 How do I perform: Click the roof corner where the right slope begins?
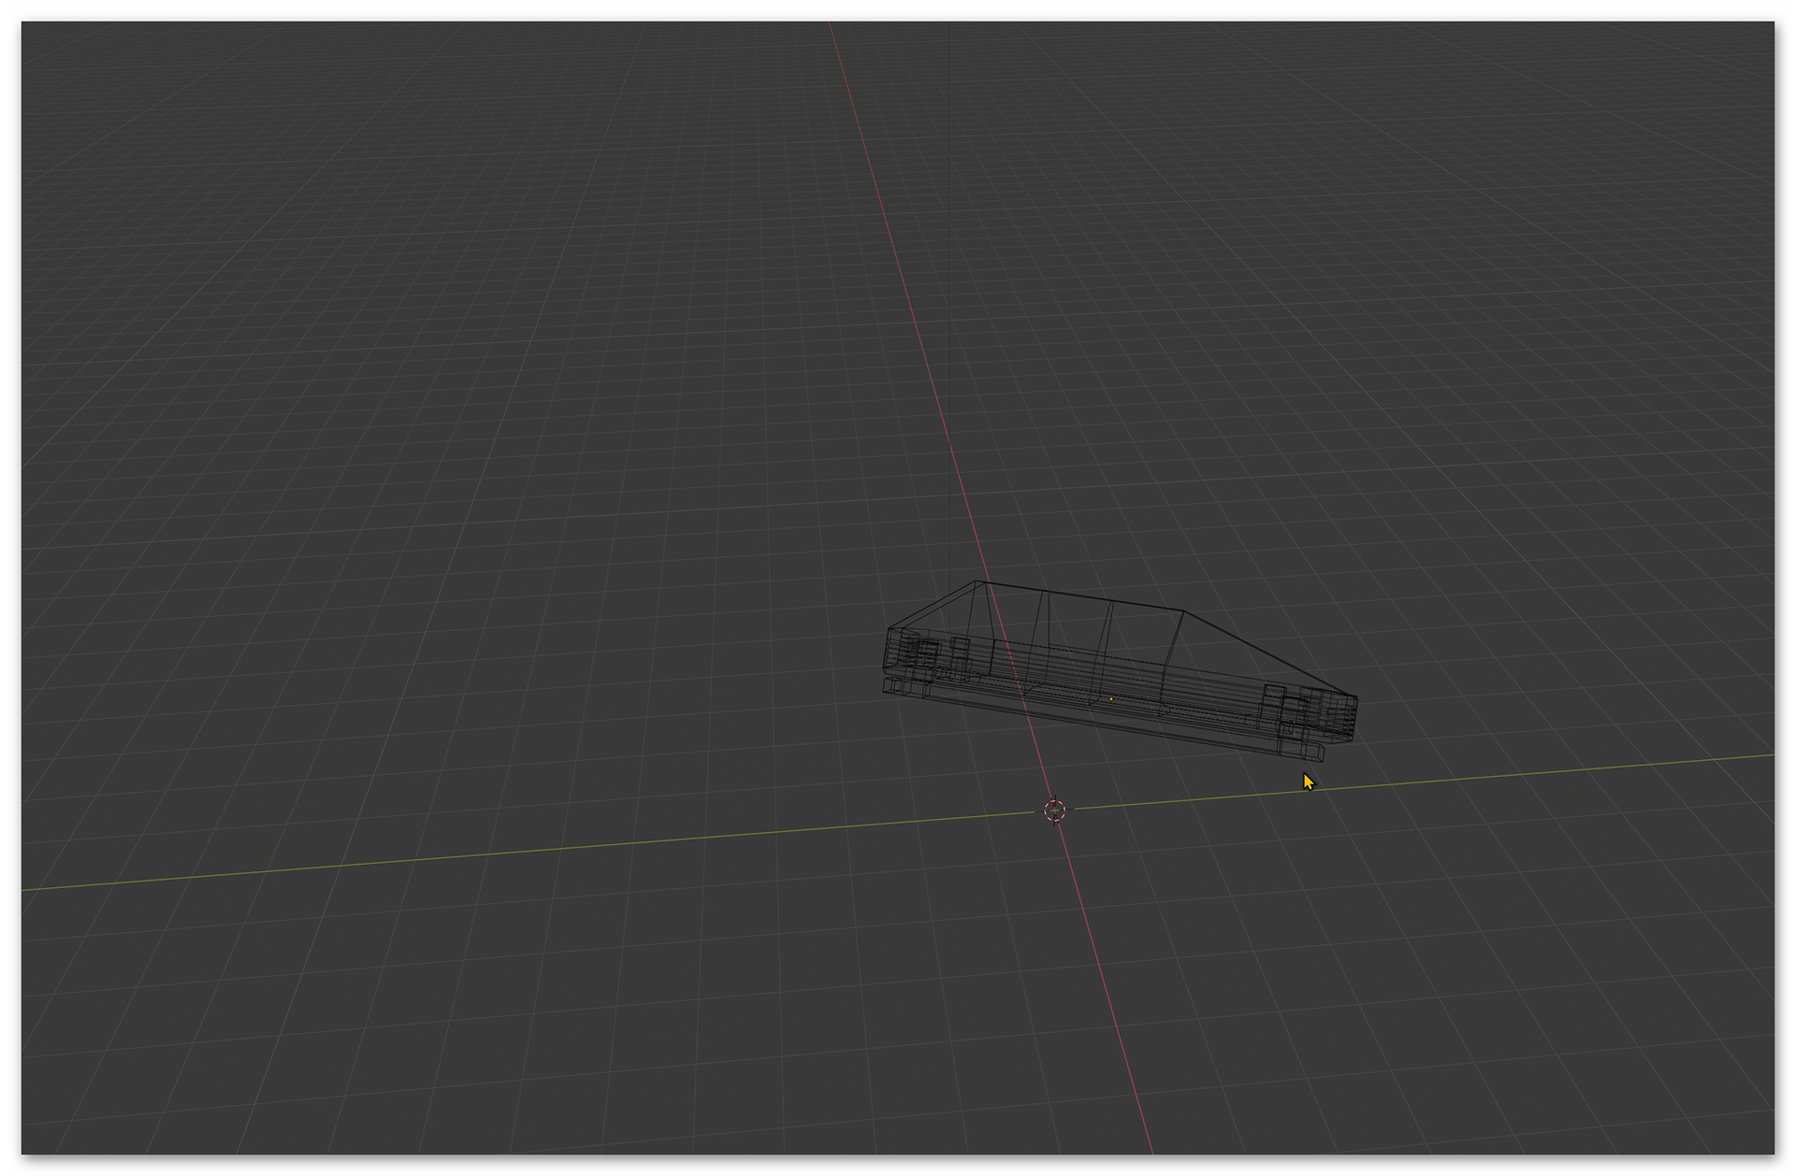[1183, 611]
